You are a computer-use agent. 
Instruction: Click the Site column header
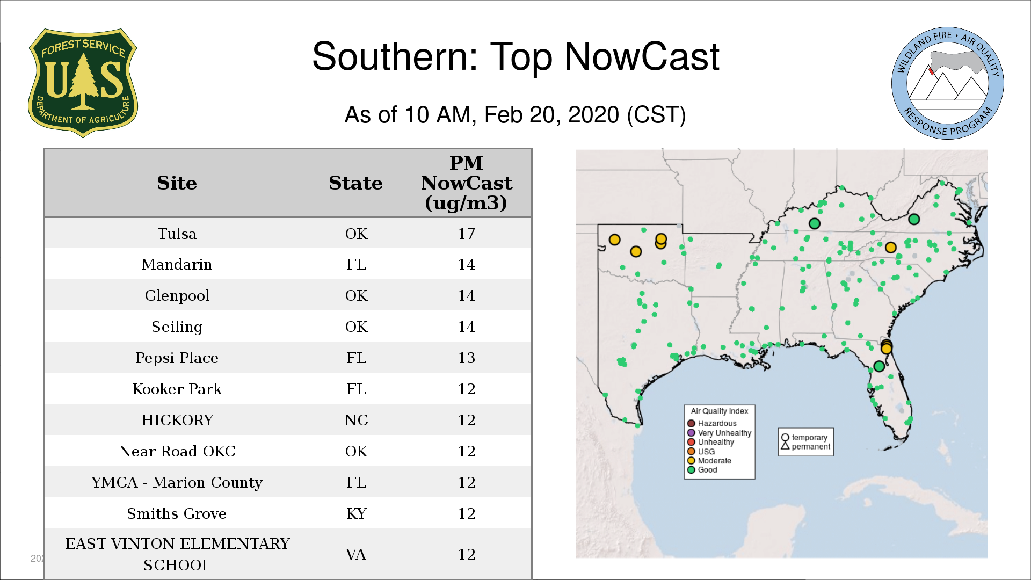[177, 183]
